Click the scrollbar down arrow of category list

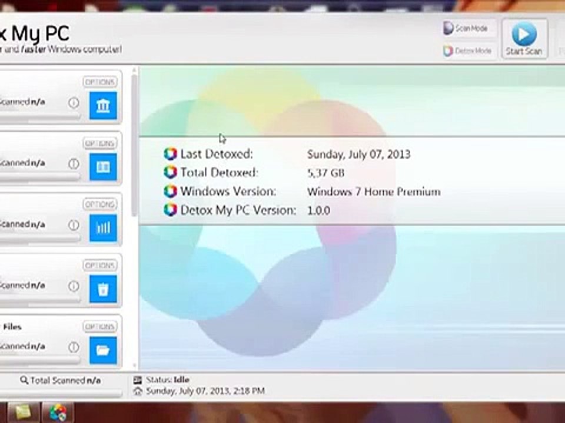click(x=134, y=365)
